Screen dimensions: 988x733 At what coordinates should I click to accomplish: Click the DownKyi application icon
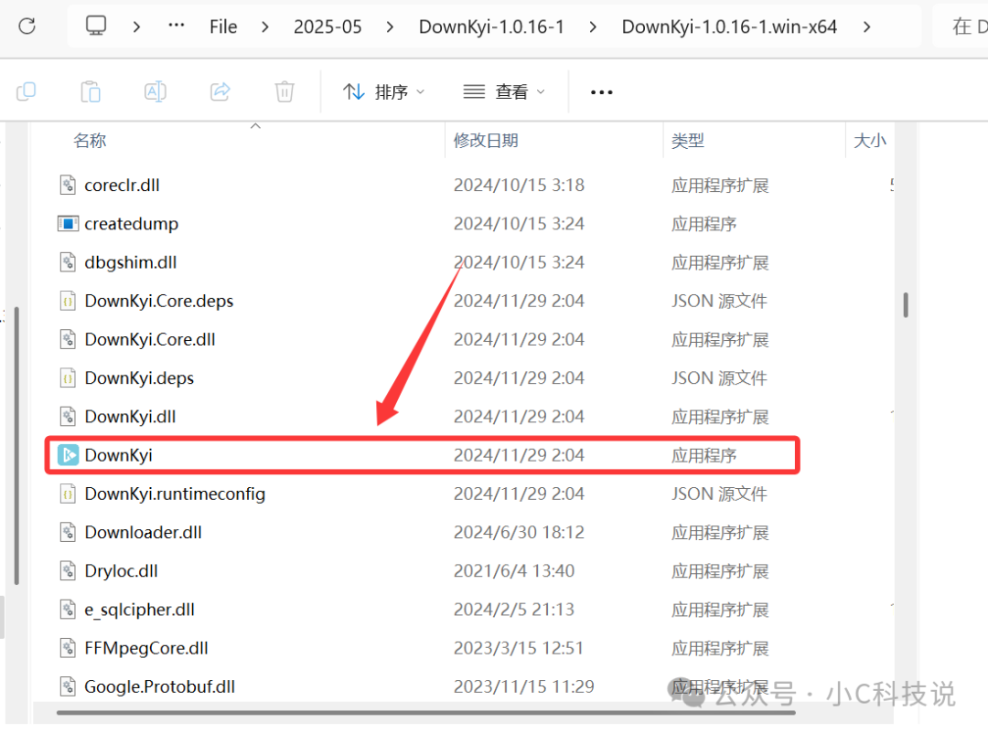tap(68, 454)
